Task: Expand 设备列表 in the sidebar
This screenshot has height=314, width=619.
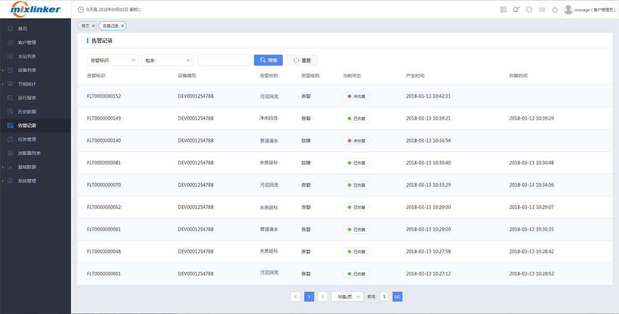Action: click(x=27, y=70)
